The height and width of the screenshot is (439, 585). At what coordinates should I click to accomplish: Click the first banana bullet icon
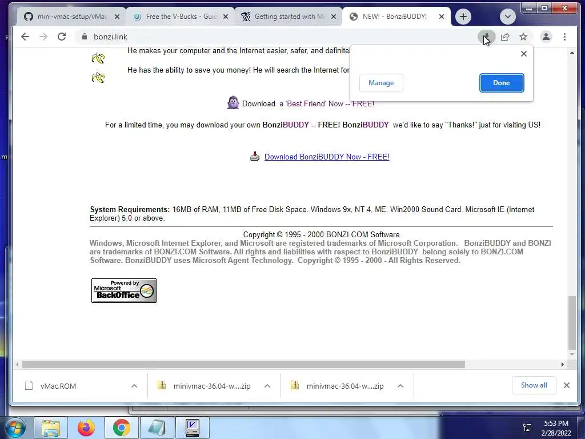98,58
